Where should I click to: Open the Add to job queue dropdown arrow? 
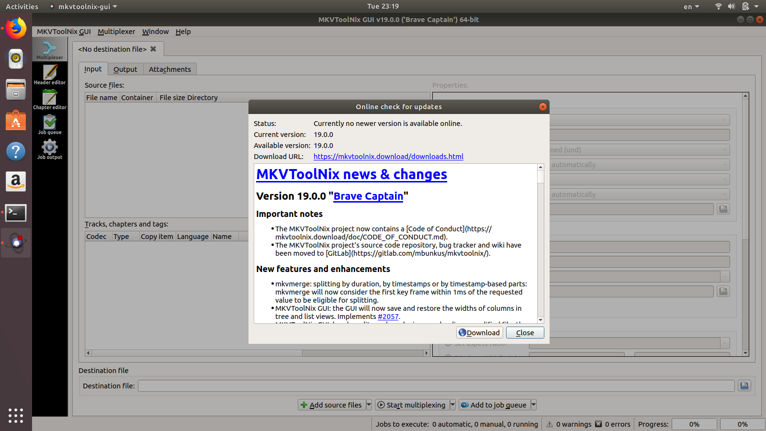pyautogui.click(x=534, y=405)
